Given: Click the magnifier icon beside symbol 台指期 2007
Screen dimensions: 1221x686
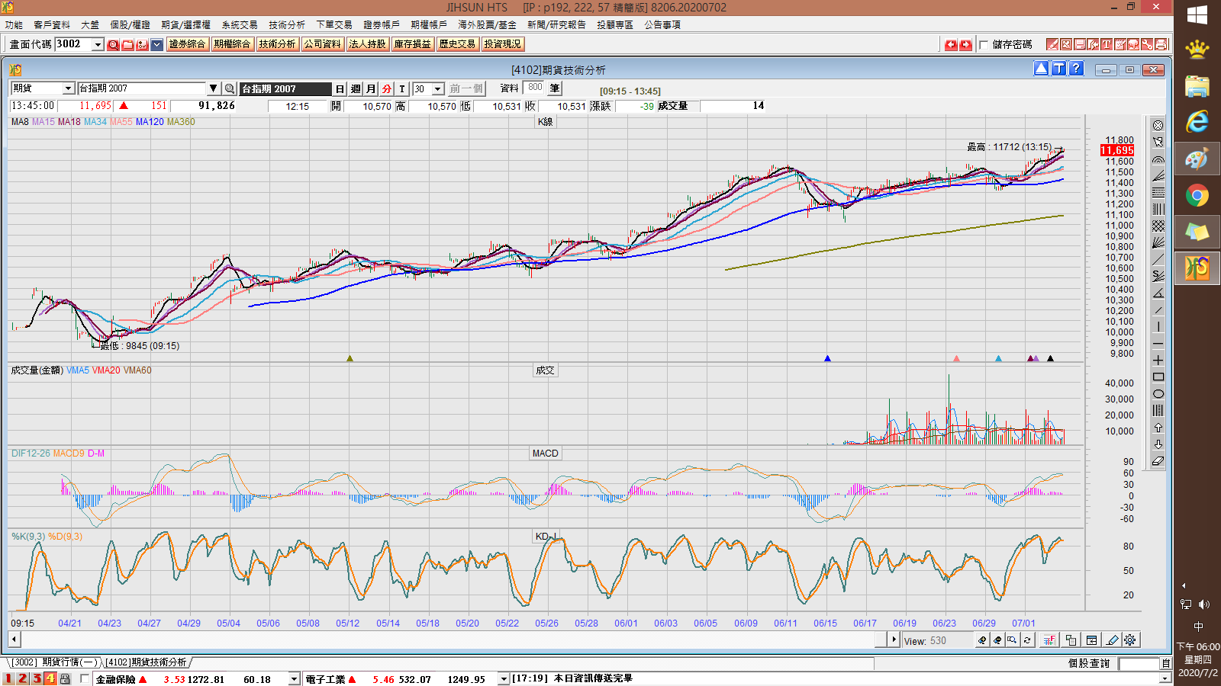Looking at the screenshot, I should click(229, 88).
